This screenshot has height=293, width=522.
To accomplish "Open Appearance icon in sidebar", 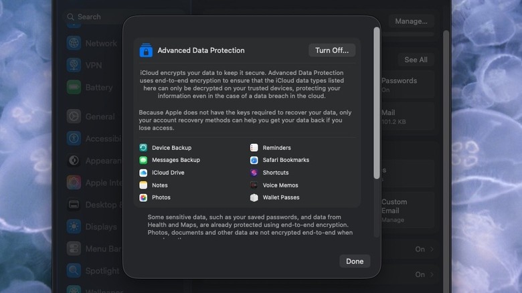I will [74, 161].
